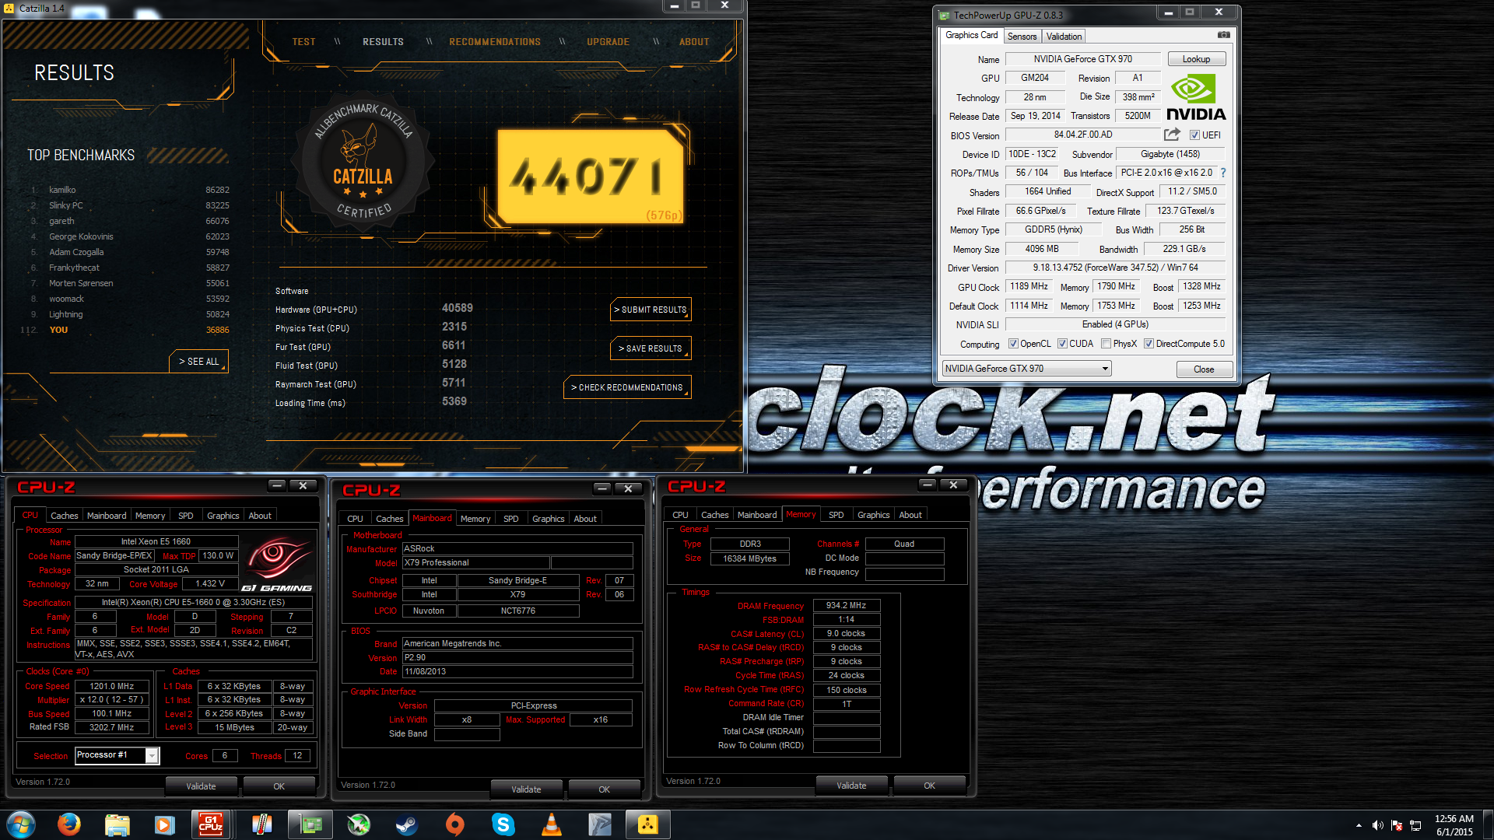Screen dimensions: 1494x840
Task: Show hidden system tray icons
Action: [x=1359, y=825]
